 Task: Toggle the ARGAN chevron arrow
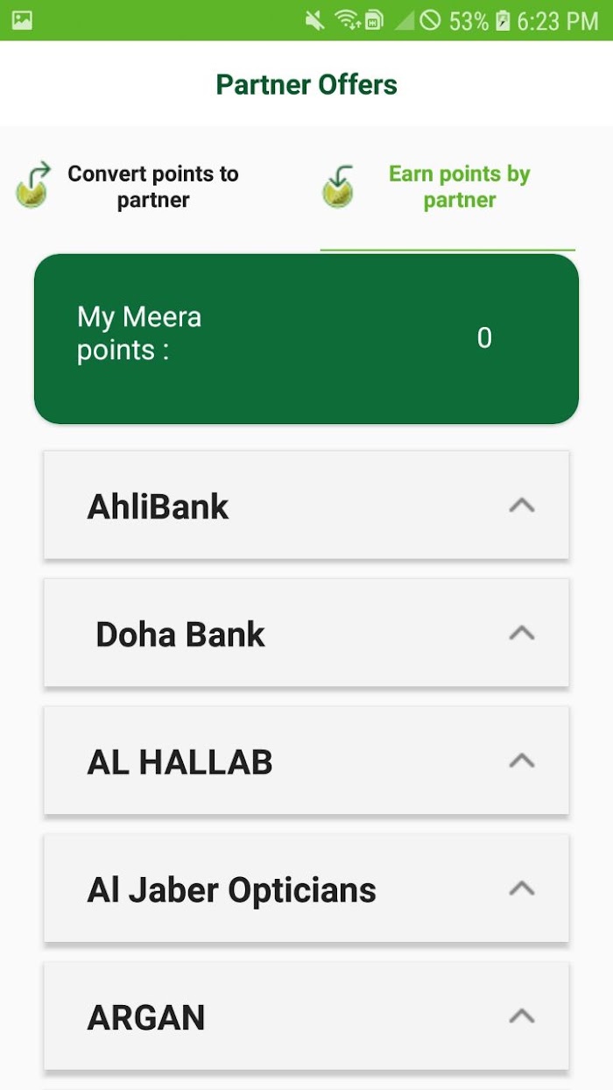click(522, 1016)
